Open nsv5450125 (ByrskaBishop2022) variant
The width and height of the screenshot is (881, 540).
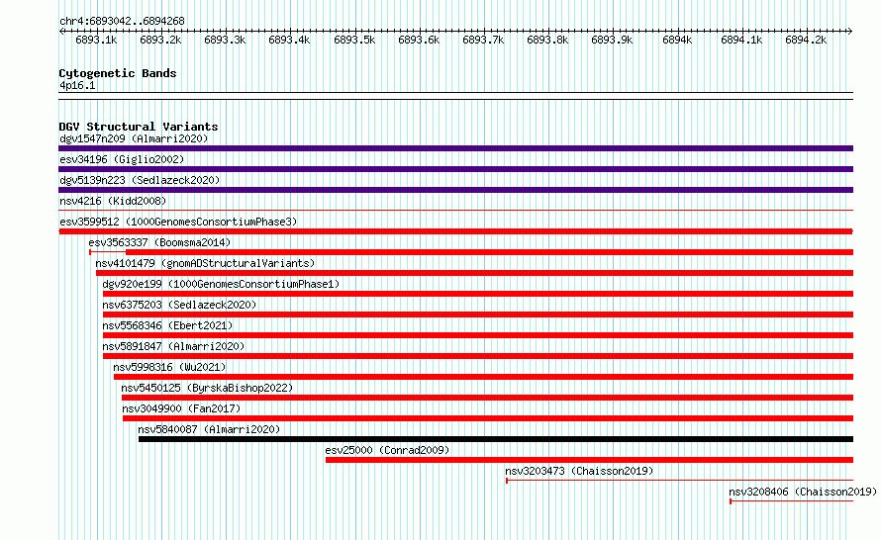pos(207,388)
